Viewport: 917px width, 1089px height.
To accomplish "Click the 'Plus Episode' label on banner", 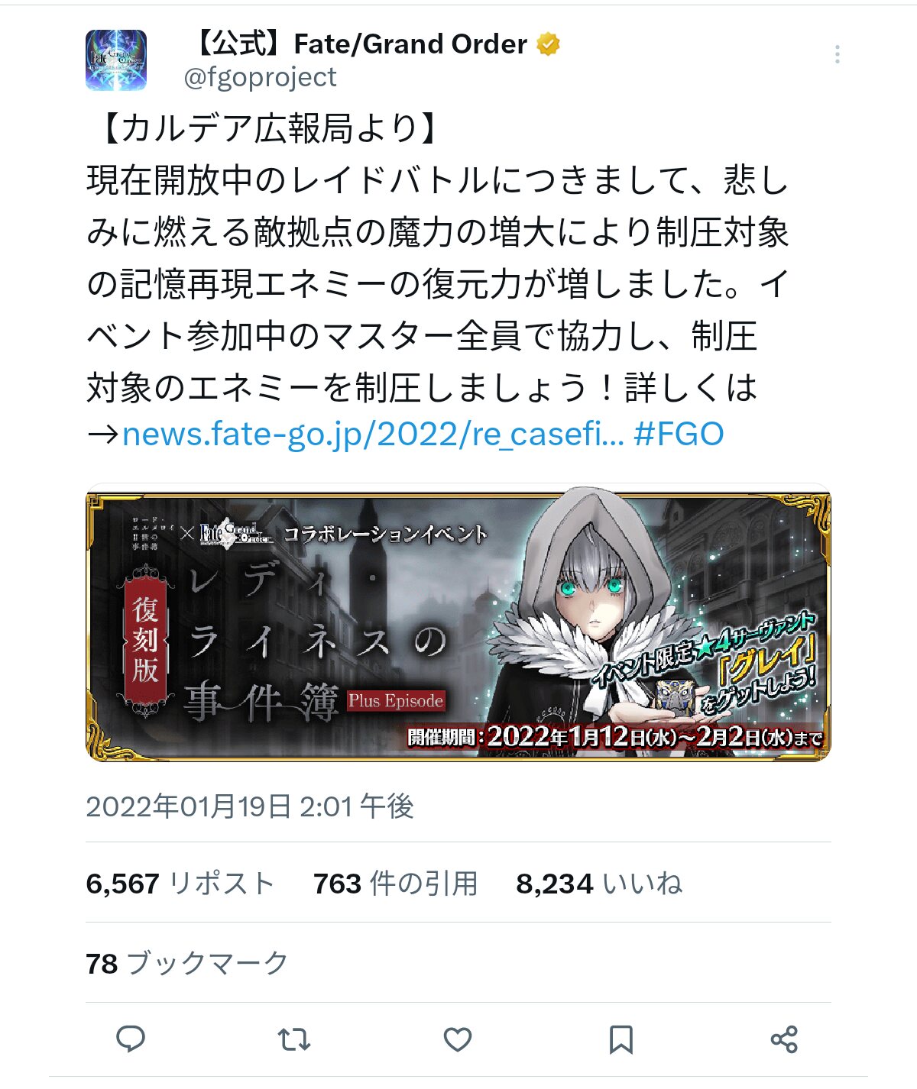I will pyautogui.click(x=396, y=701).
